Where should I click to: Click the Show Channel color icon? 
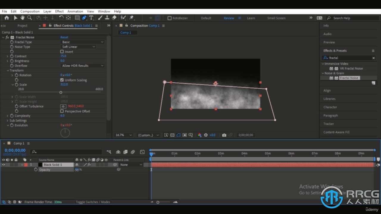pyautogui.click(x=199, y=135)
